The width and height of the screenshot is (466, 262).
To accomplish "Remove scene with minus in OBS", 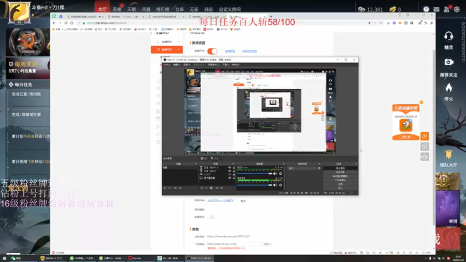I will (170, 188).
